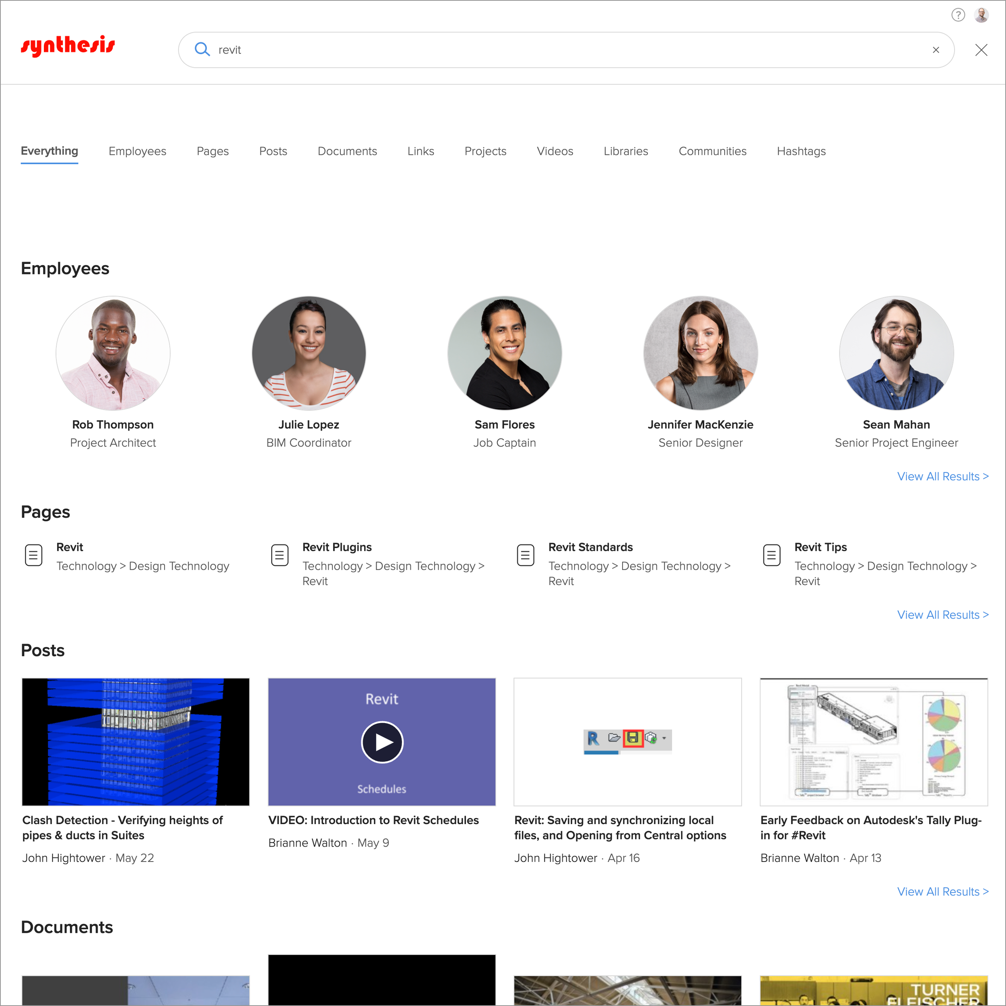
Task: Click the Revit Standards page icon
Action: click(x=526, y=555)
